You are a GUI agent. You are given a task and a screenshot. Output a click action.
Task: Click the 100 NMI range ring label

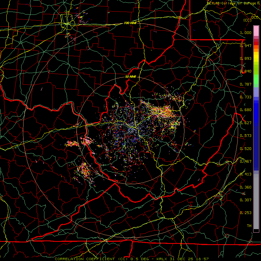tap(130, 23)
